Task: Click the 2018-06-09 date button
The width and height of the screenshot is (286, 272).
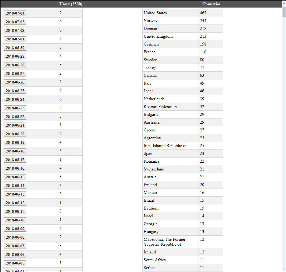Action: point(15,229)
